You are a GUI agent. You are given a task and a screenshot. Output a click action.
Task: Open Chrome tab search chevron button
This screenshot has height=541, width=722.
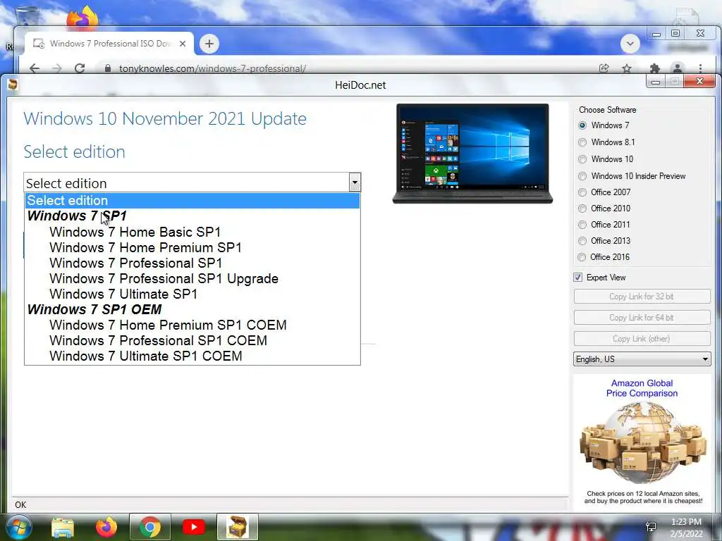click(x=630, y=44)
